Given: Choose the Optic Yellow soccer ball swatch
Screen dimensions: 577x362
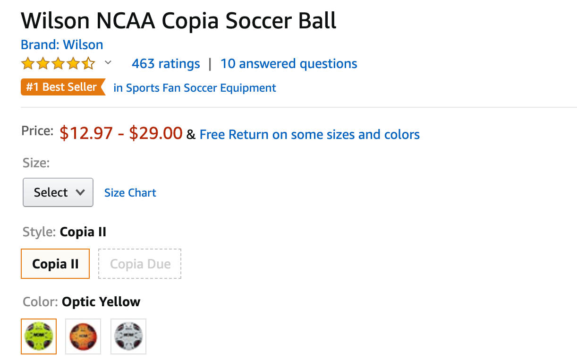Looking at the screenshot, I should [x=39, y=336].
